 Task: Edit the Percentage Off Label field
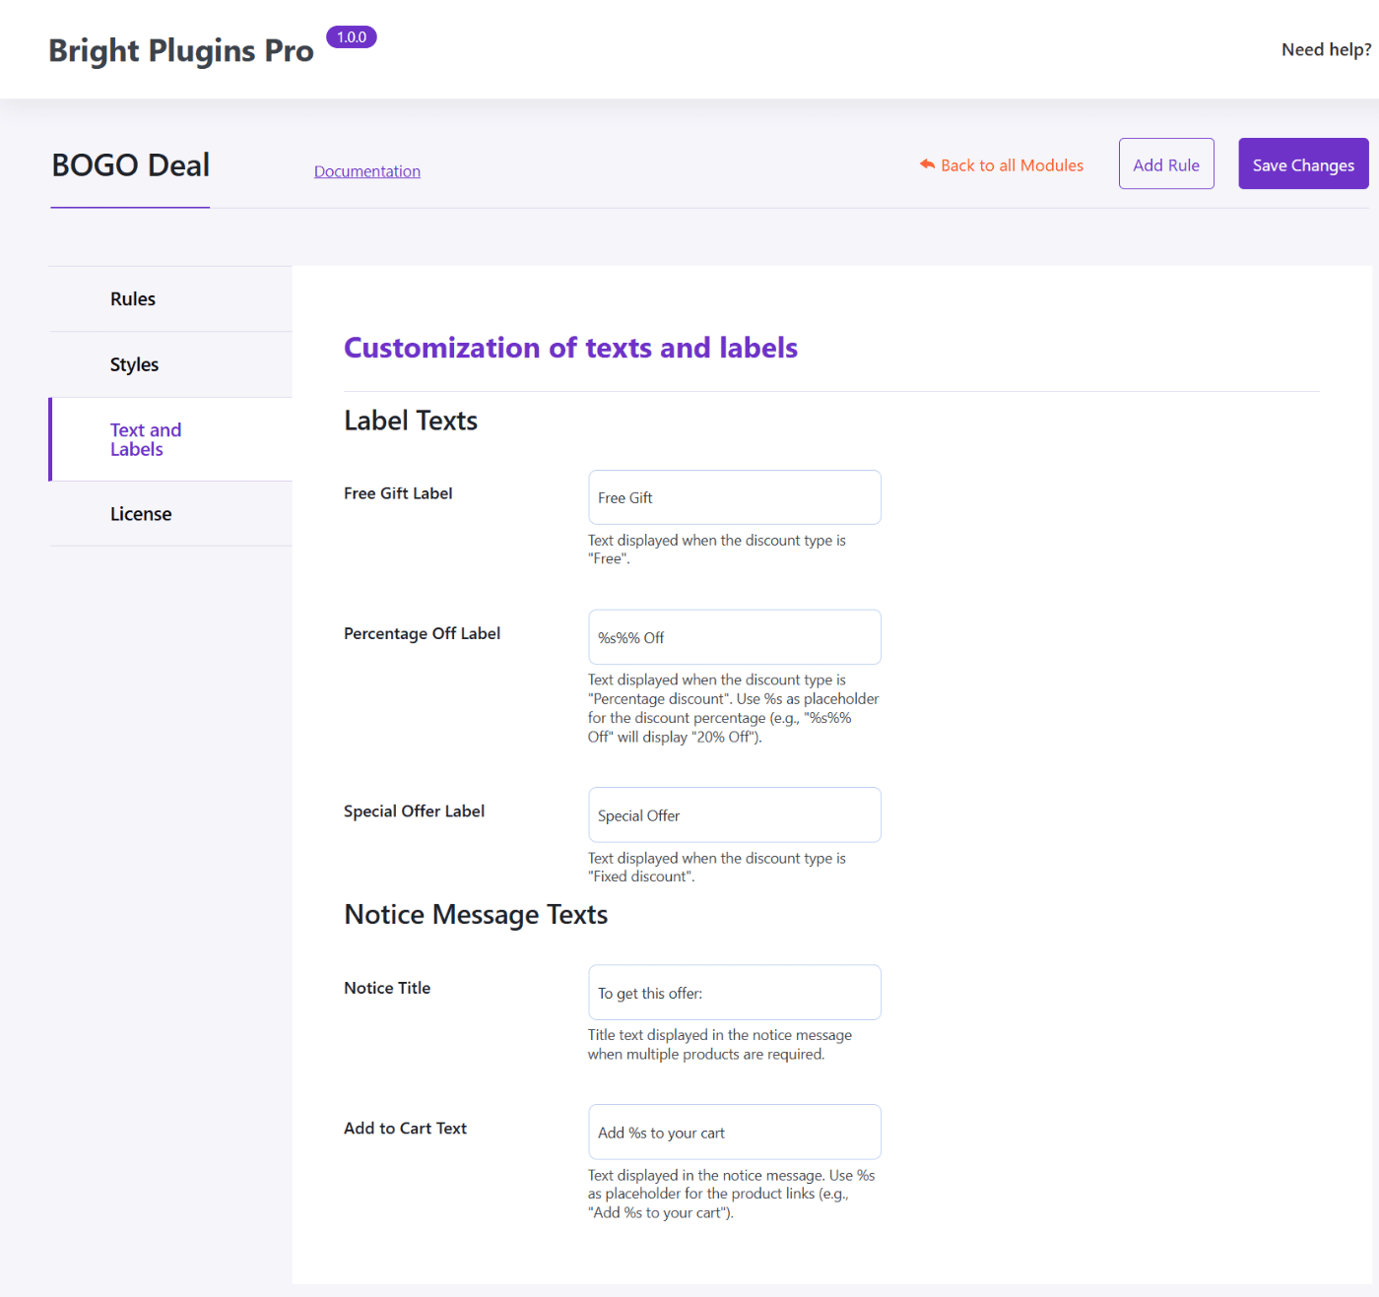(734, 637)
